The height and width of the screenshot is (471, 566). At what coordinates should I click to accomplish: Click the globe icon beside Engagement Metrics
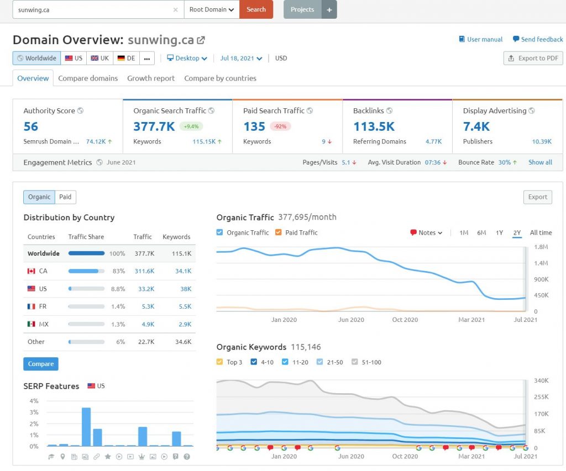pos(99,162)
